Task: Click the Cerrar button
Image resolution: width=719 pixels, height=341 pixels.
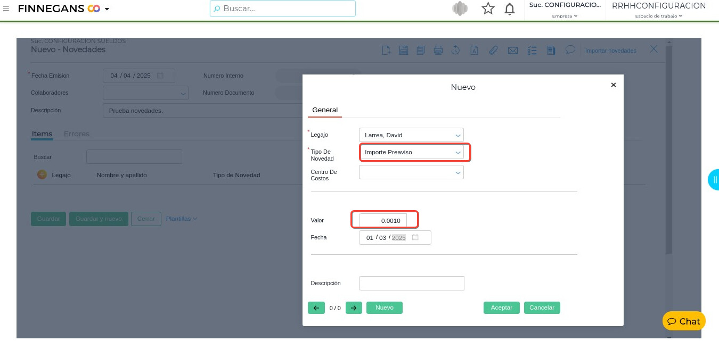Action: [x=146, y=219]
